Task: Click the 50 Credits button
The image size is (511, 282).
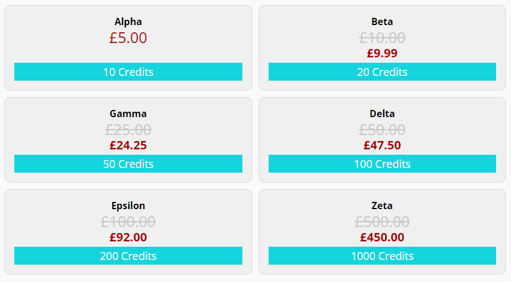Action: [128, 164]
